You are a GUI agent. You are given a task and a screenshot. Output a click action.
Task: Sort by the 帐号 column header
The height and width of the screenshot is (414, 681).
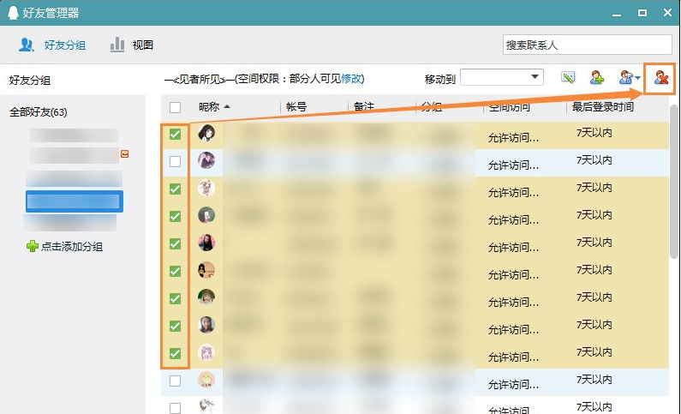(296, 107)
